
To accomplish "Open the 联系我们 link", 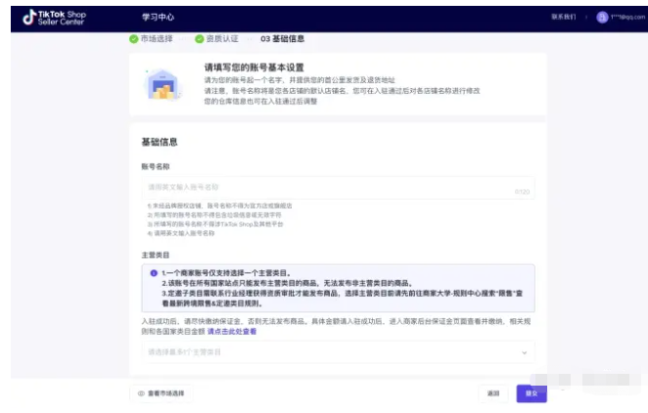I will [564, 18].
